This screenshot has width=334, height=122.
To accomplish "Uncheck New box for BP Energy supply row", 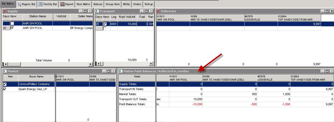I will click(x=12, y=28).
